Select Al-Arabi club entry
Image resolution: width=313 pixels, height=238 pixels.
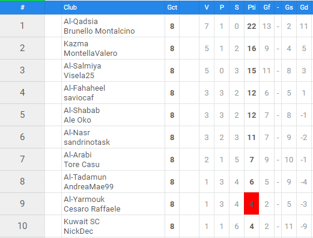(77, 155)
